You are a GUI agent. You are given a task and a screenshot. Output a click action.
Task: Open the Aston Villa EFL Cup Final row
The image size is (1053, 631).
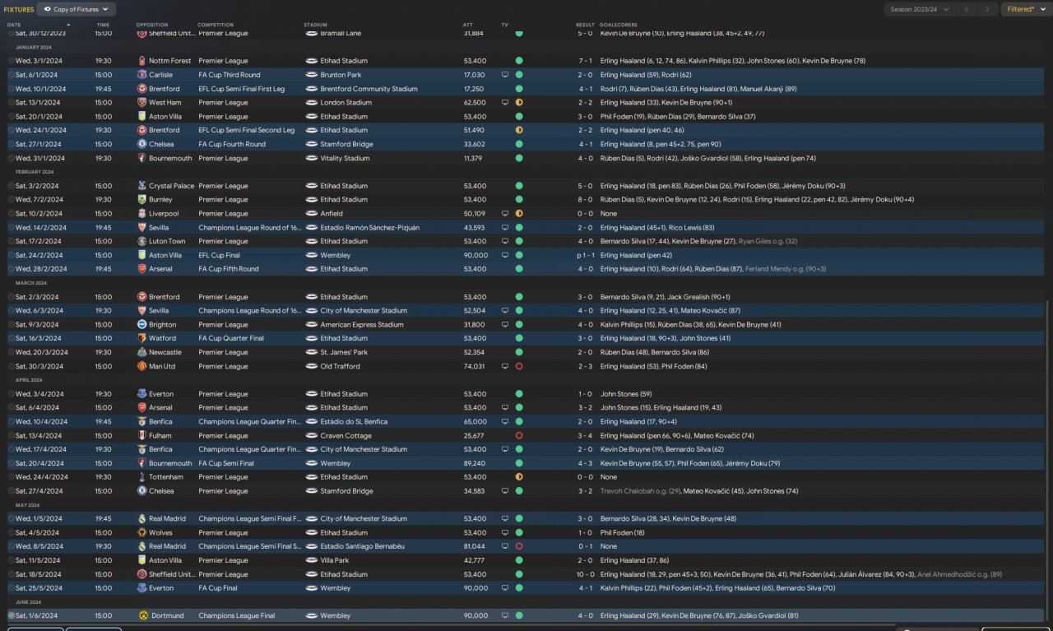[526, 255]
